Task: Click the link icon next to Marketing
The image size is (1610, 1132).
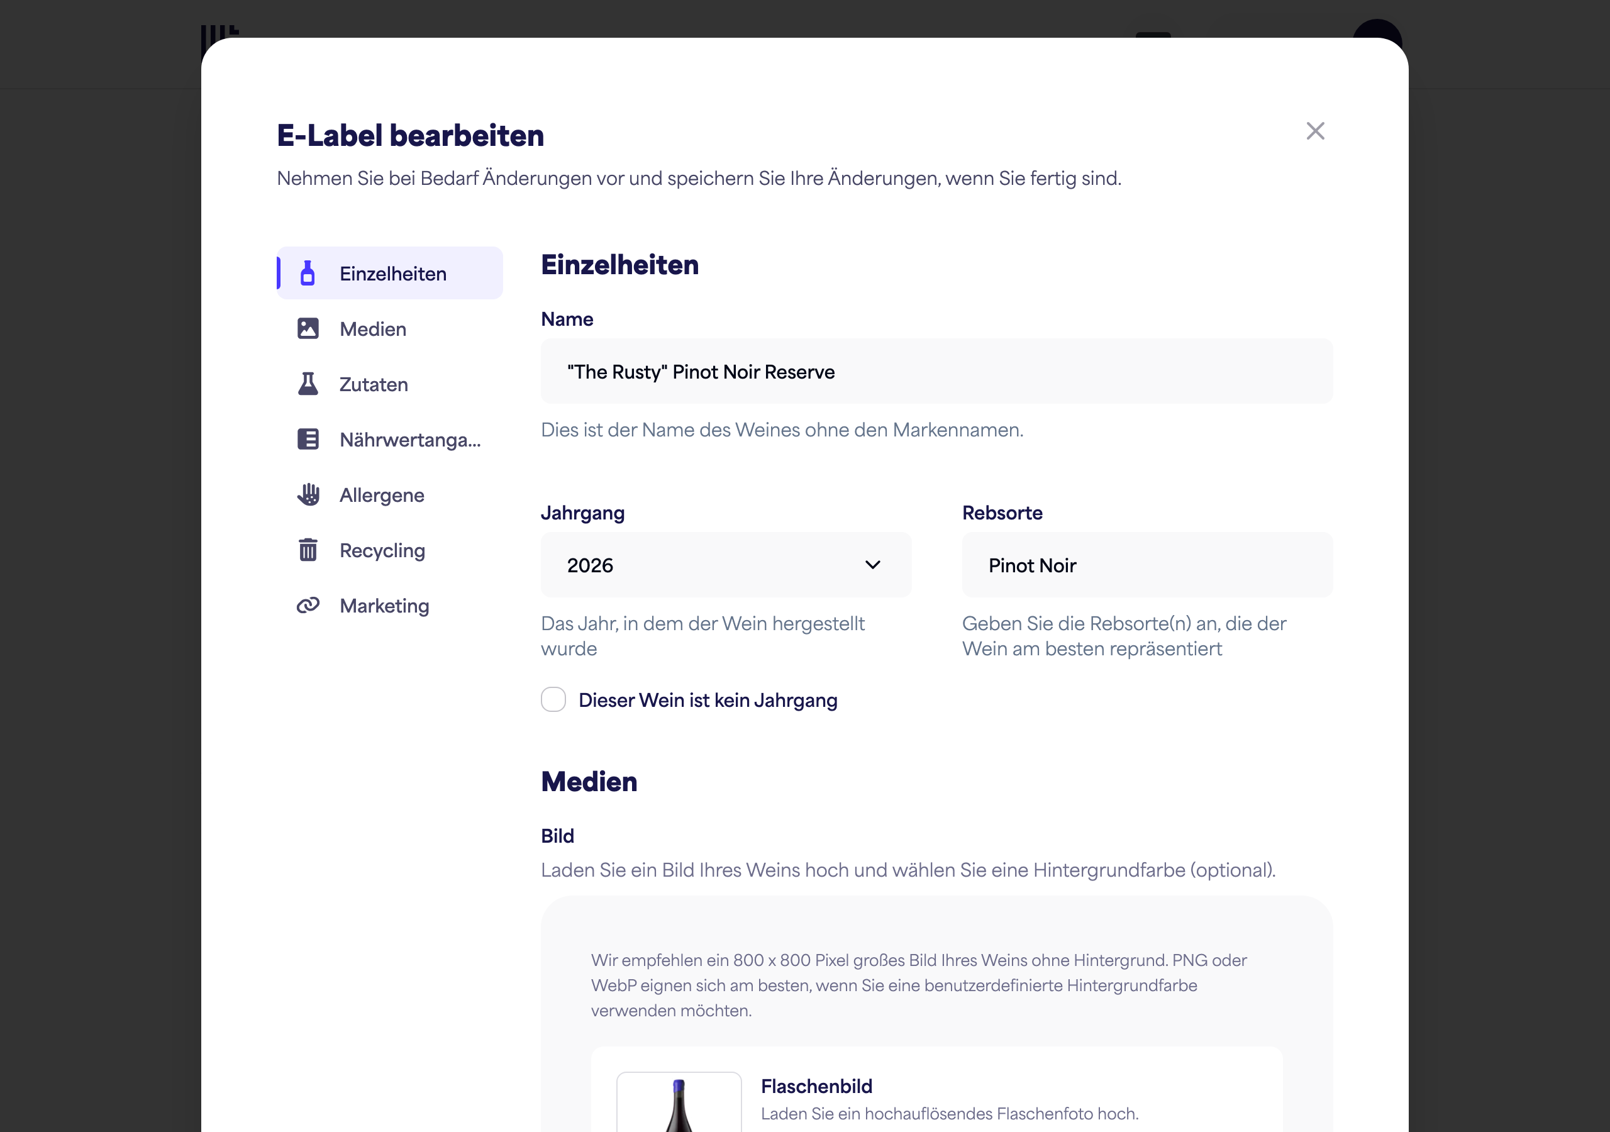Action: 308,606
